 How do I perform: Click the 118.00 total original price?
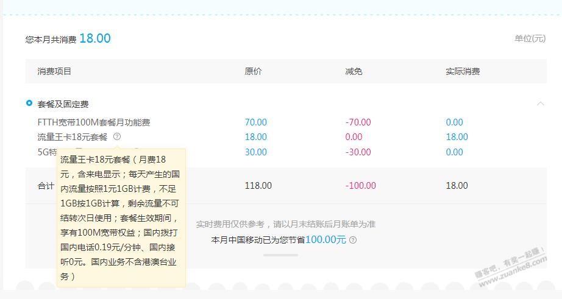[x=258, y=186]
